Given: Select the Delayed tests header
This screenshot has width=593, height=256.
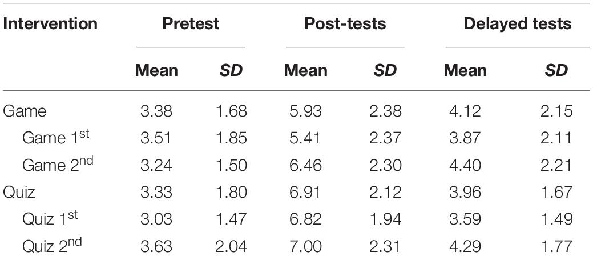Looking at the screenshot, I should (517, 24).
